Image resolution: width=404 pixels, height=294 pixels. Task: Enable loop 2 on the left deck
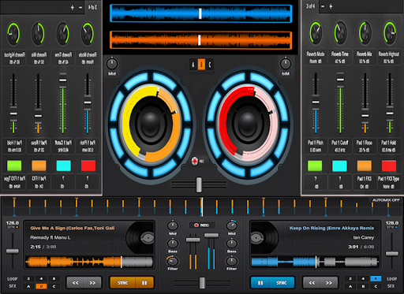point(28,279)
